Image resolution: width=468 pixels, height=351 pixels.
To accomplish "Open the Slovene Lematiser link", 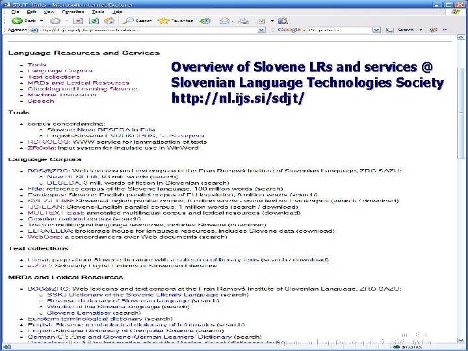I will 79,313.
